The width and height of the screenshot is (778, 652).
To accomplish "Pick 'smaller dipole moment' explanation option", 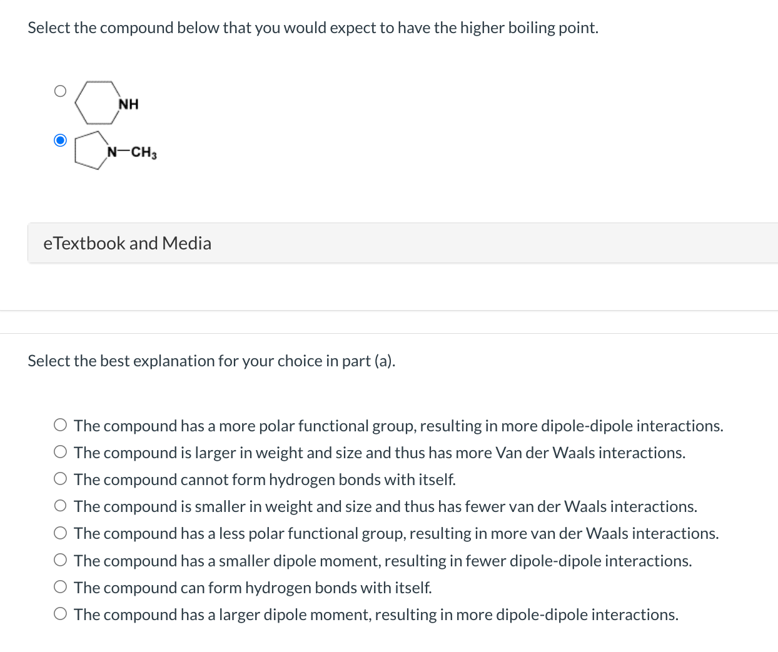I will click(x=60, y=559).
